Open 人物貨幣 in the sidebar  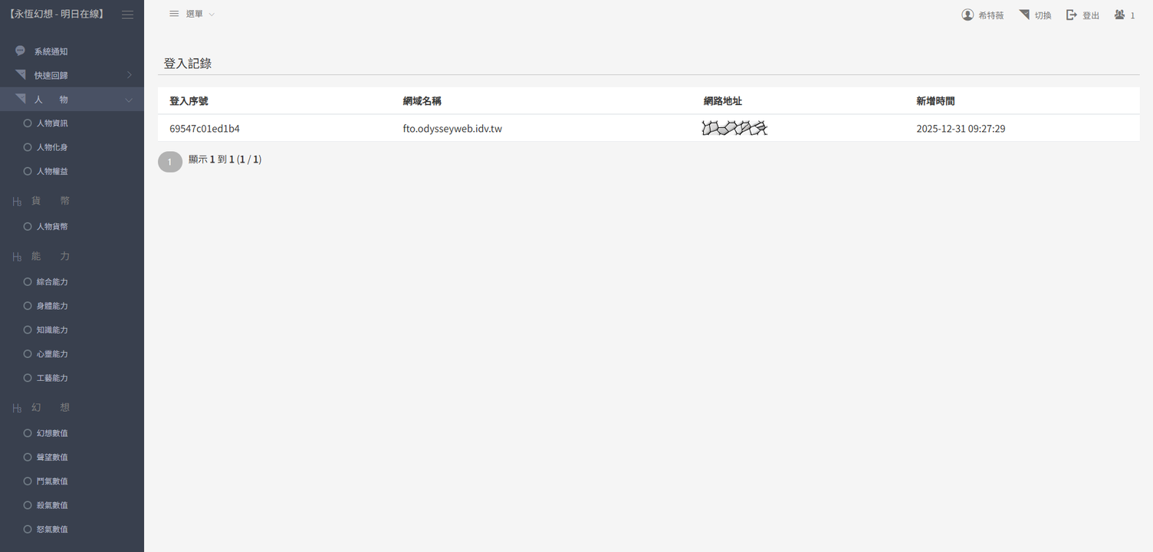52,226
